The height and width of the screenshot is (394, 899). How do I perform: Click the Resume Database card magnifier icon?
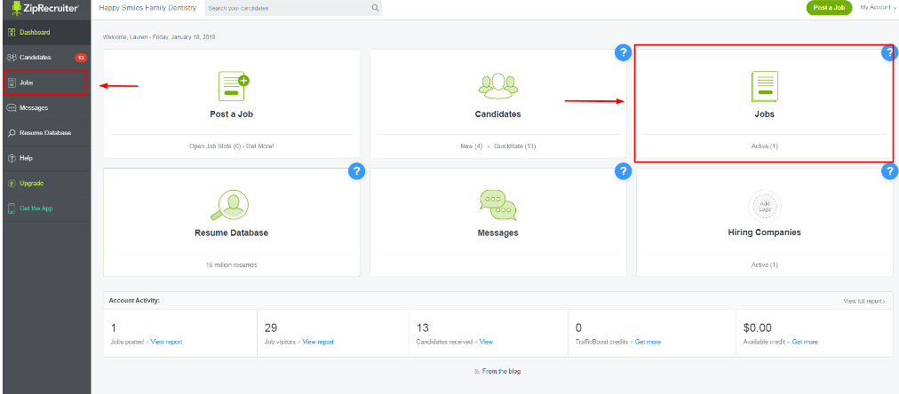pos(230,204)
